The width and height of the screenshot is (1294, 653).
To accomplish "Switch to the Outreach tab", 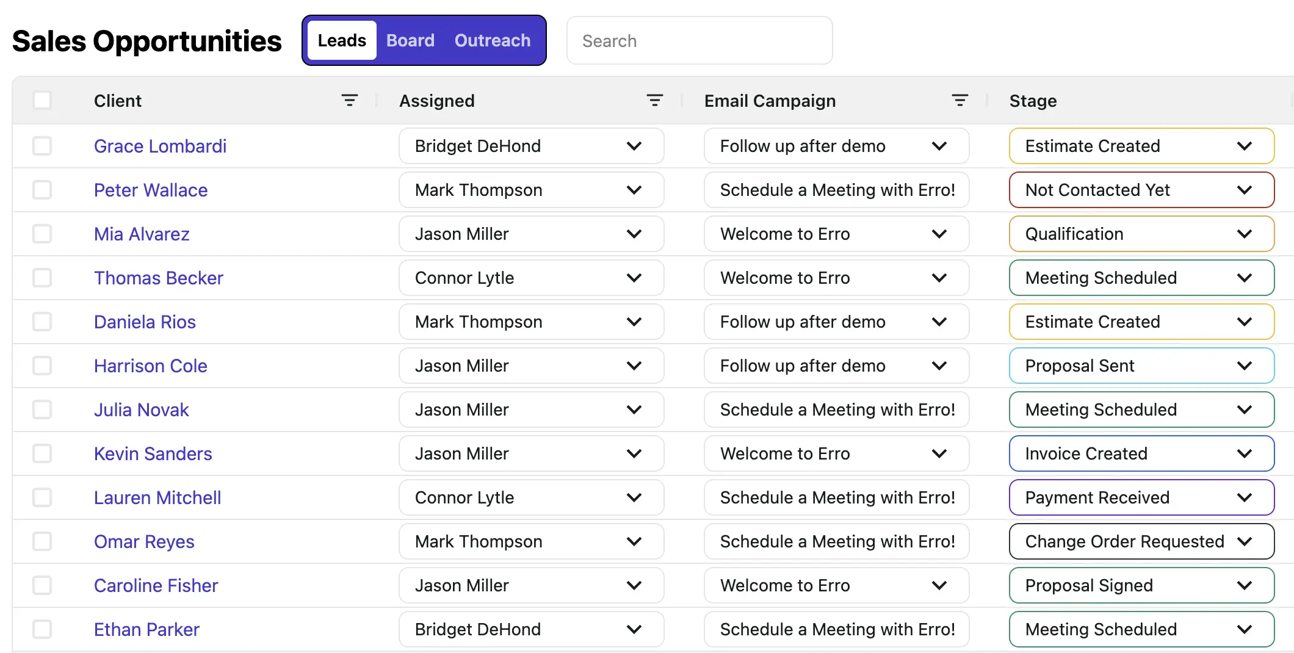I will (492, 41).
